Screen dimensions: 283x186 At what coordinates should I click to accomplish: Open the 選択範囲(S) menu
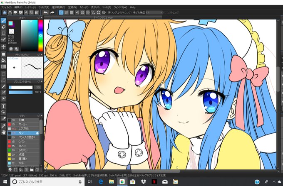[x=59, y=7]
